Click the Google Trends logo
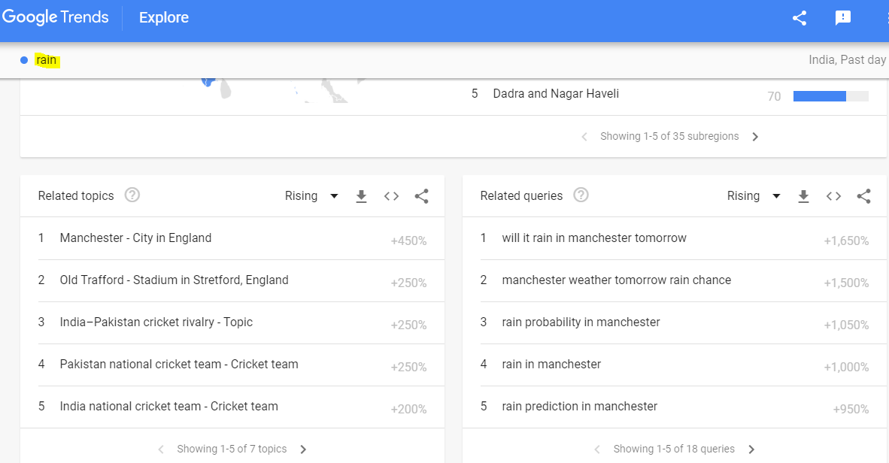889x463 pixels. point(55,17)
